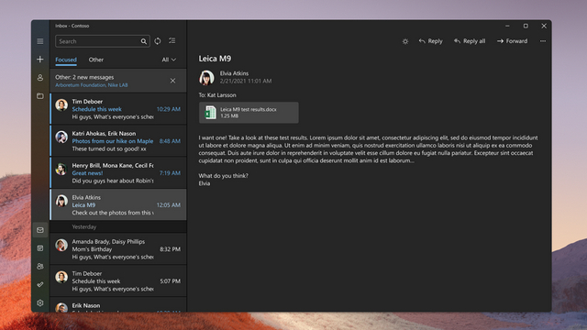587x330 pixels.
Task: Click Tim Deboer's avatar on 10:29 AM email
Action: click(61, 104)
